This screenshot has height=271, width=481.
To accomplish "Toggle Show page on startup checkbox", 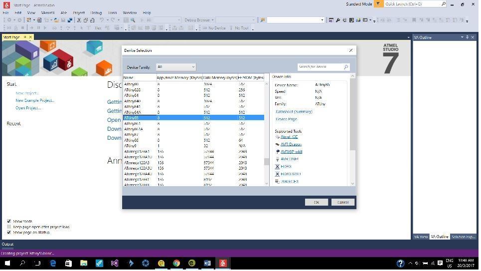I will pyautogui.click(x=9, y=233).
